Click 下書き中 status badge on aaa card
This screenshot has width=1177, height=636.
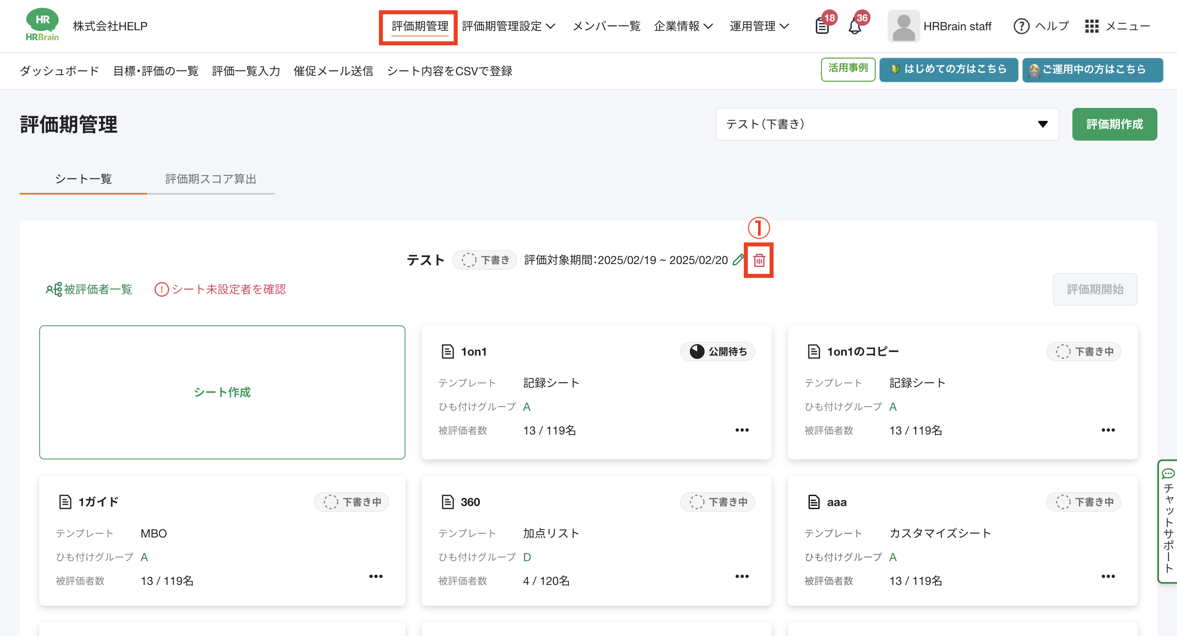(1083, 502)
